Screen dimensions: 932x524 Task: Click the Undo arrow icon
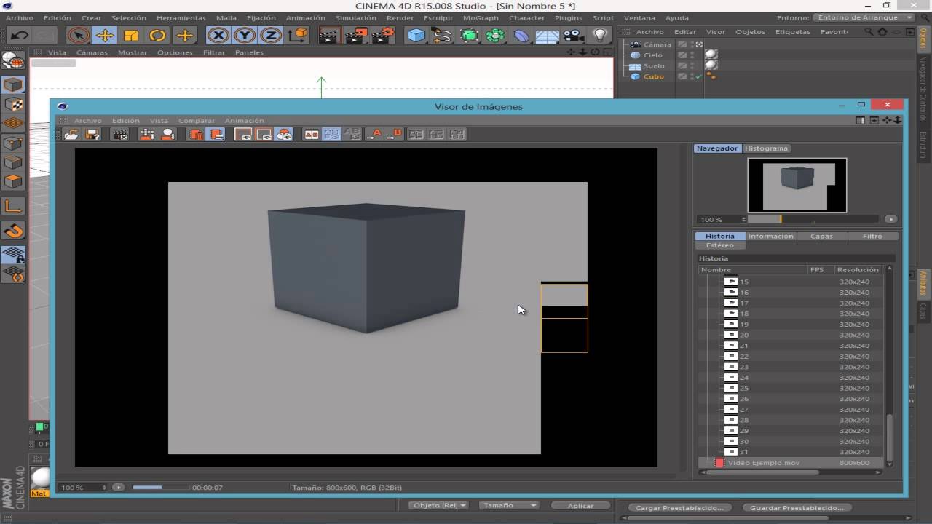point(20,35)
